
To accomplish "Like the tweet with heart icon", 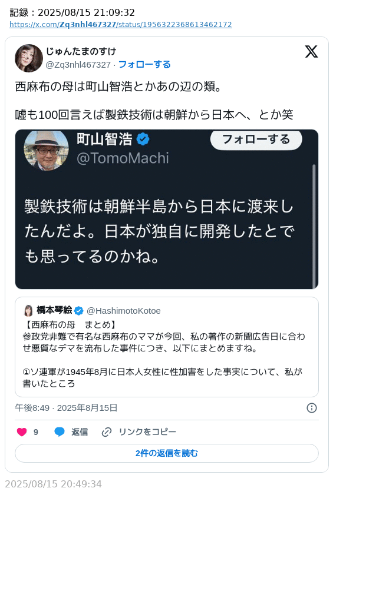I will pyautogui.click(x=22, y=432).
